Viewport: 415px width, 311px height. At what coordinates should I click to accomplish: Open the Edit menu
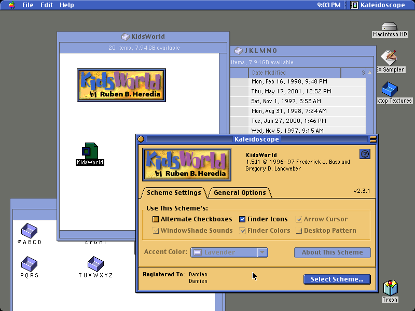point(47,5)
